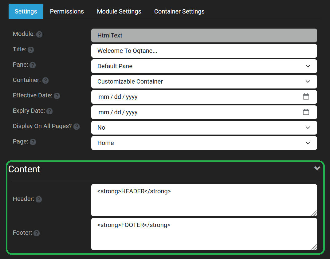Click the disabled HtmlText module field
This screenshot has width=330, height=259.
[x=204, y=35]
